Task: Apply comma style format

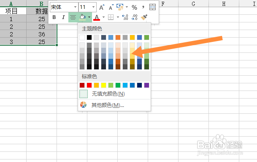Action: pyautogui.click(x=143, y=7)
